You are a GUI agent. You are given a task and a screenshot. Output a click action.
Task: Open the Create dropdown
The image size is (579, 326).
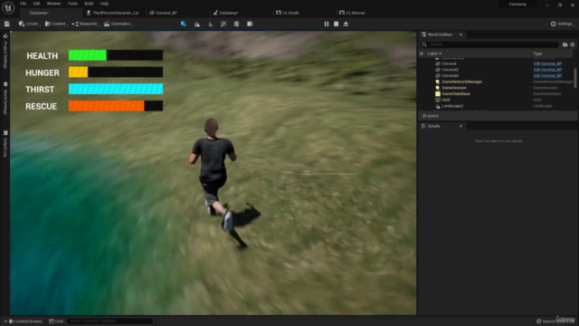tap(29, 24)
